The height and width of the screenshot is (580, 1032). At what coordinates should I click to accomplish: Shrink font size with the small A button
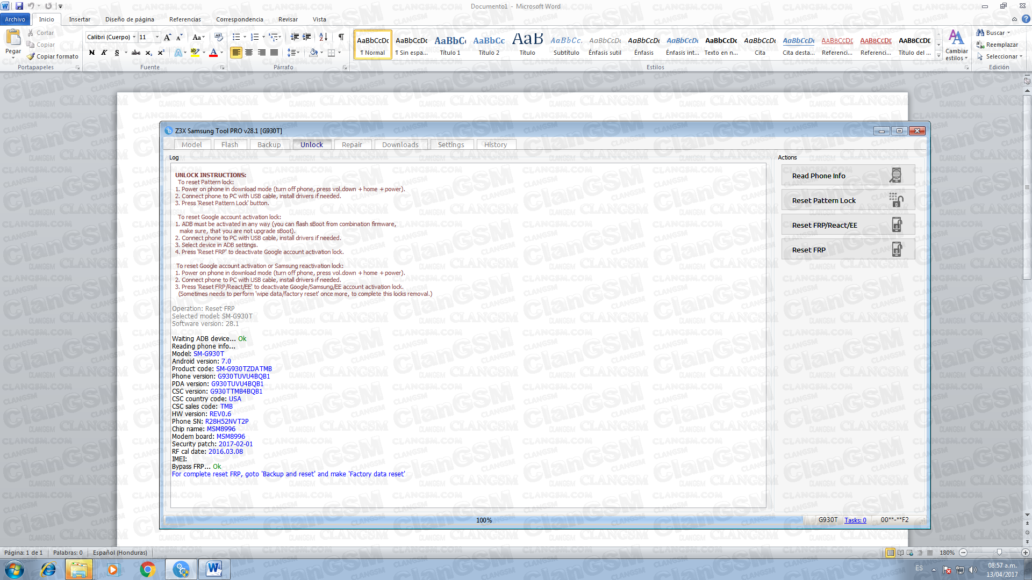(x=180, y=37)
